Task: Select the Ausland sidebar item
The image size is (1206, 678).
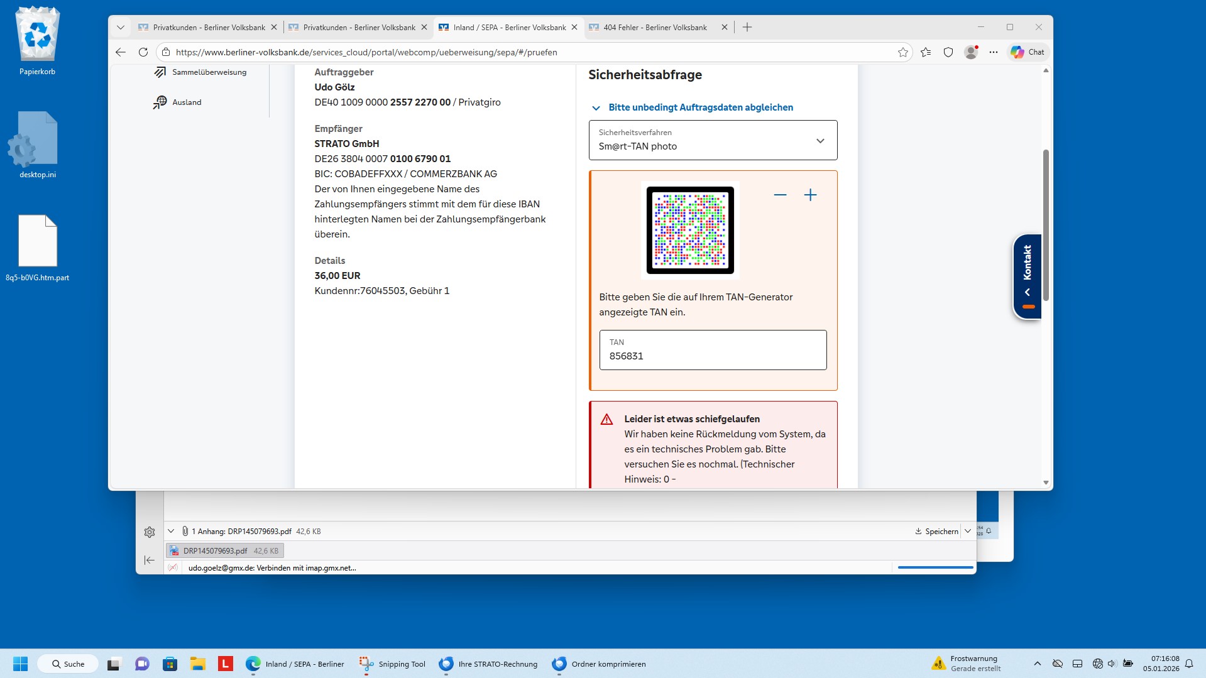Action: pos(187,102)
